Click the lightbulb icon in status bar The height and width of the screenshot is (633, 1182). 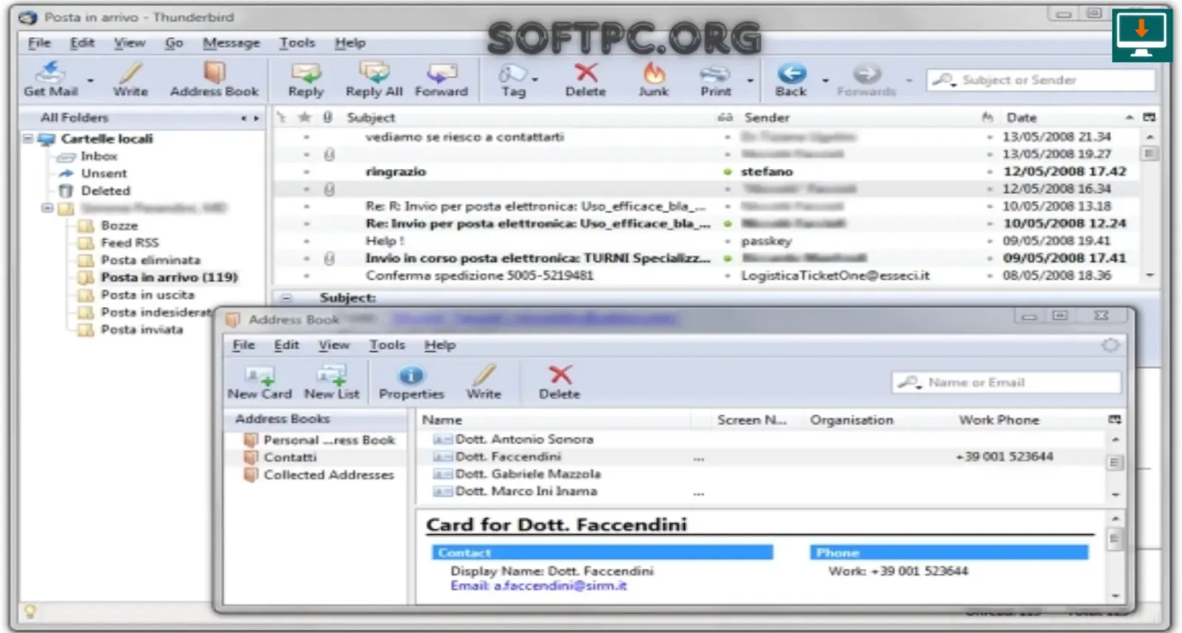(30, 611)
